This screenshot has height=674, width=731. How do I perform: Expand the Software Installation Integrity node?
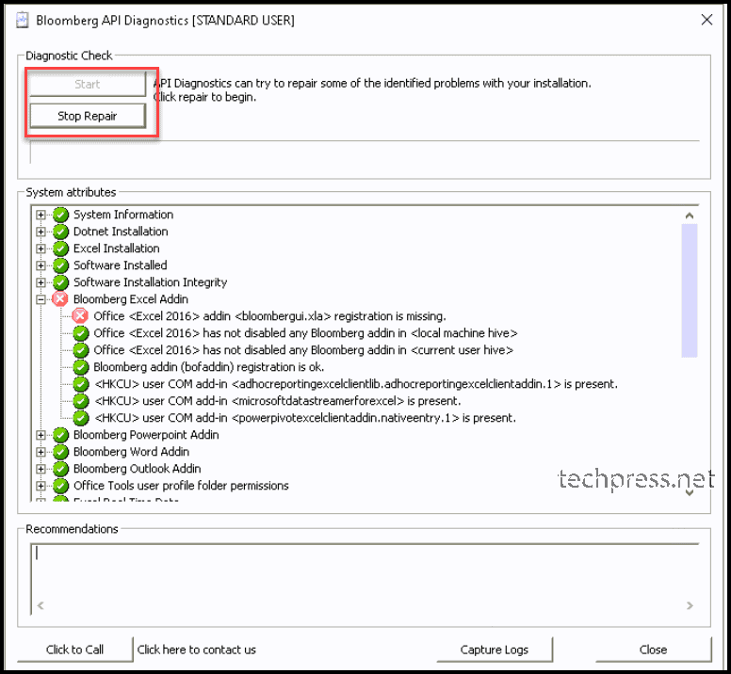41,282
